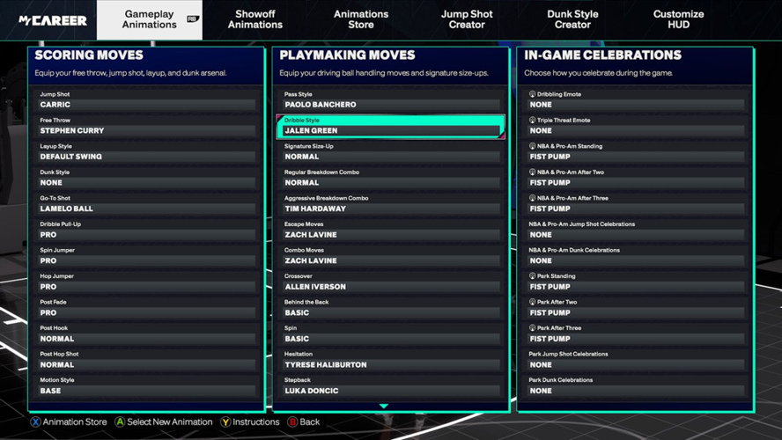The width and height of the screenshot is (782, 440).
Task: Click the Back prompt label
Action: tap(310, 422)
